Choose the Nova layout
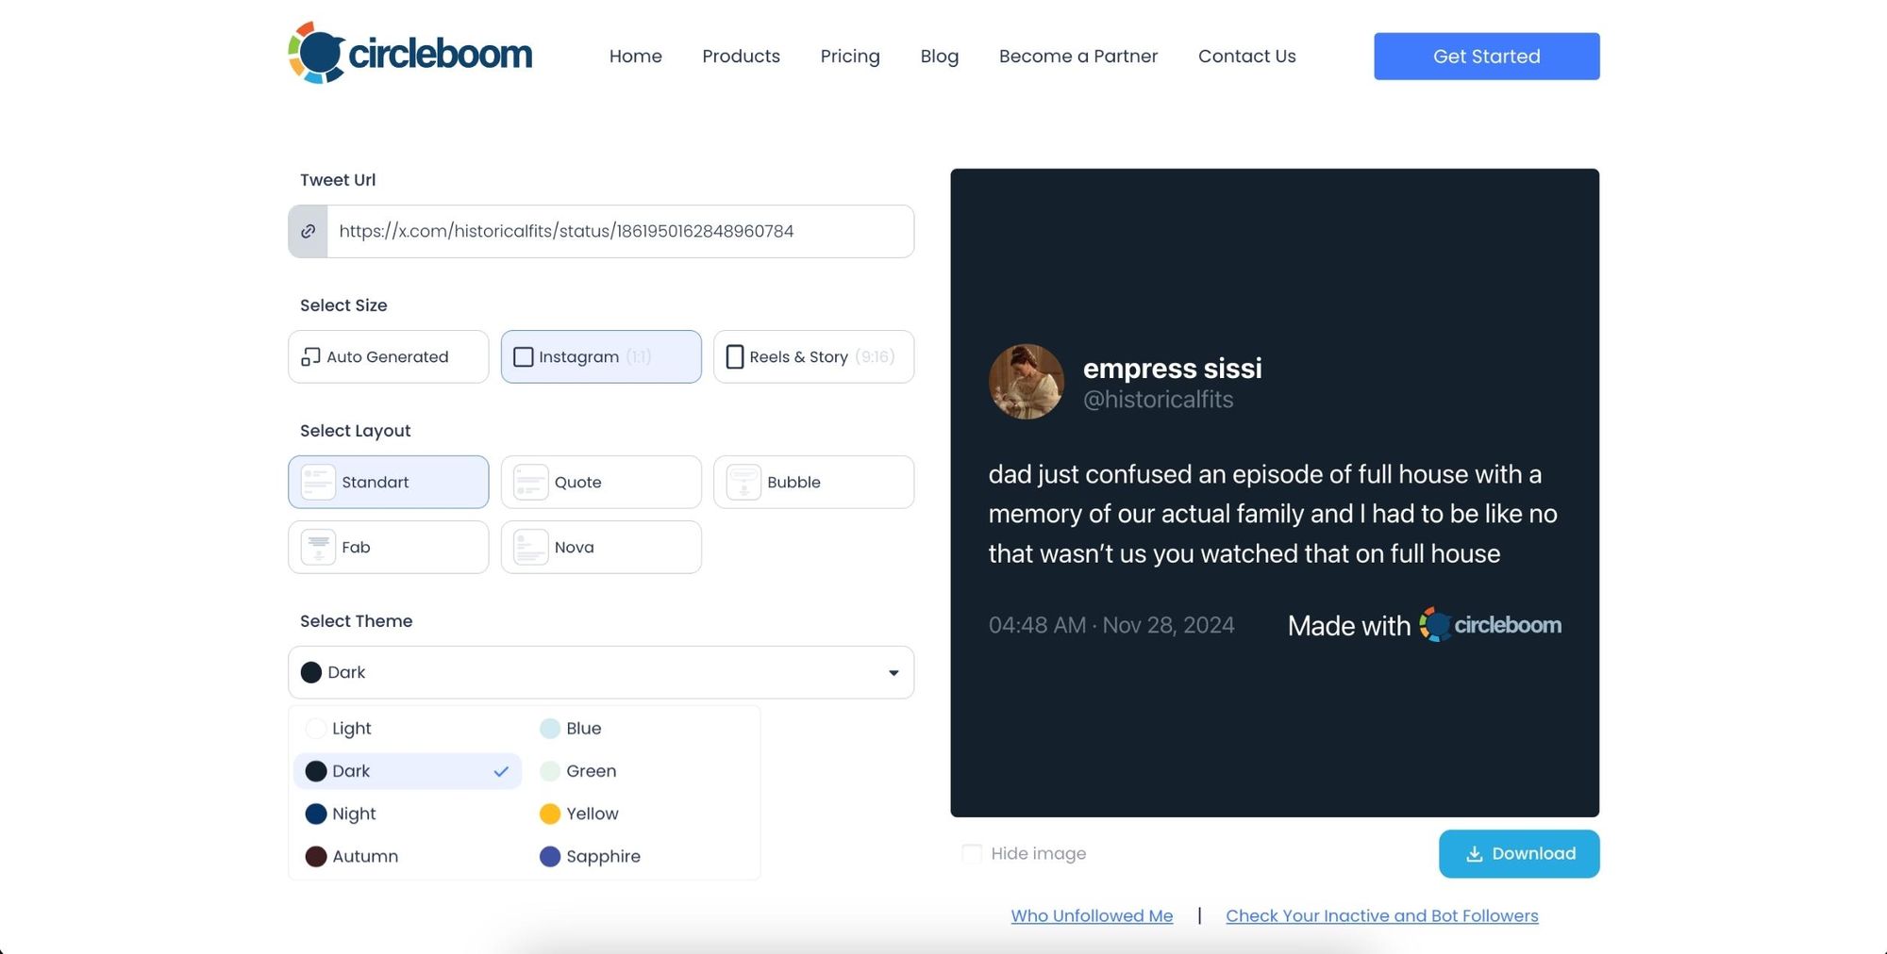This screenshot has width=1887, height=954. coord(601,547)
